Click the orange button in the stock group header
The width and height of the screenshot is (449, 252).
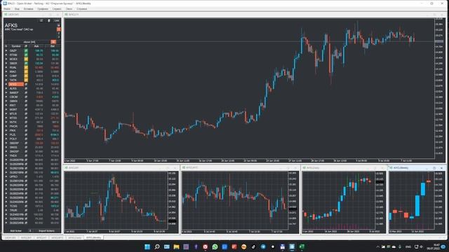[x=53, y=42]
